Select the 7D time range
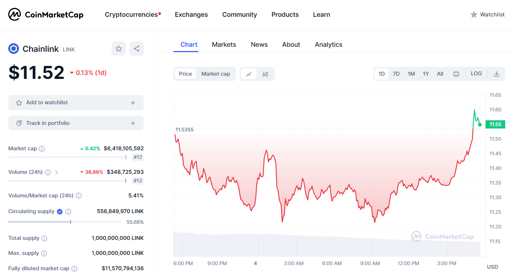Viewport: 512px width, 277px height. coord(396,74)
